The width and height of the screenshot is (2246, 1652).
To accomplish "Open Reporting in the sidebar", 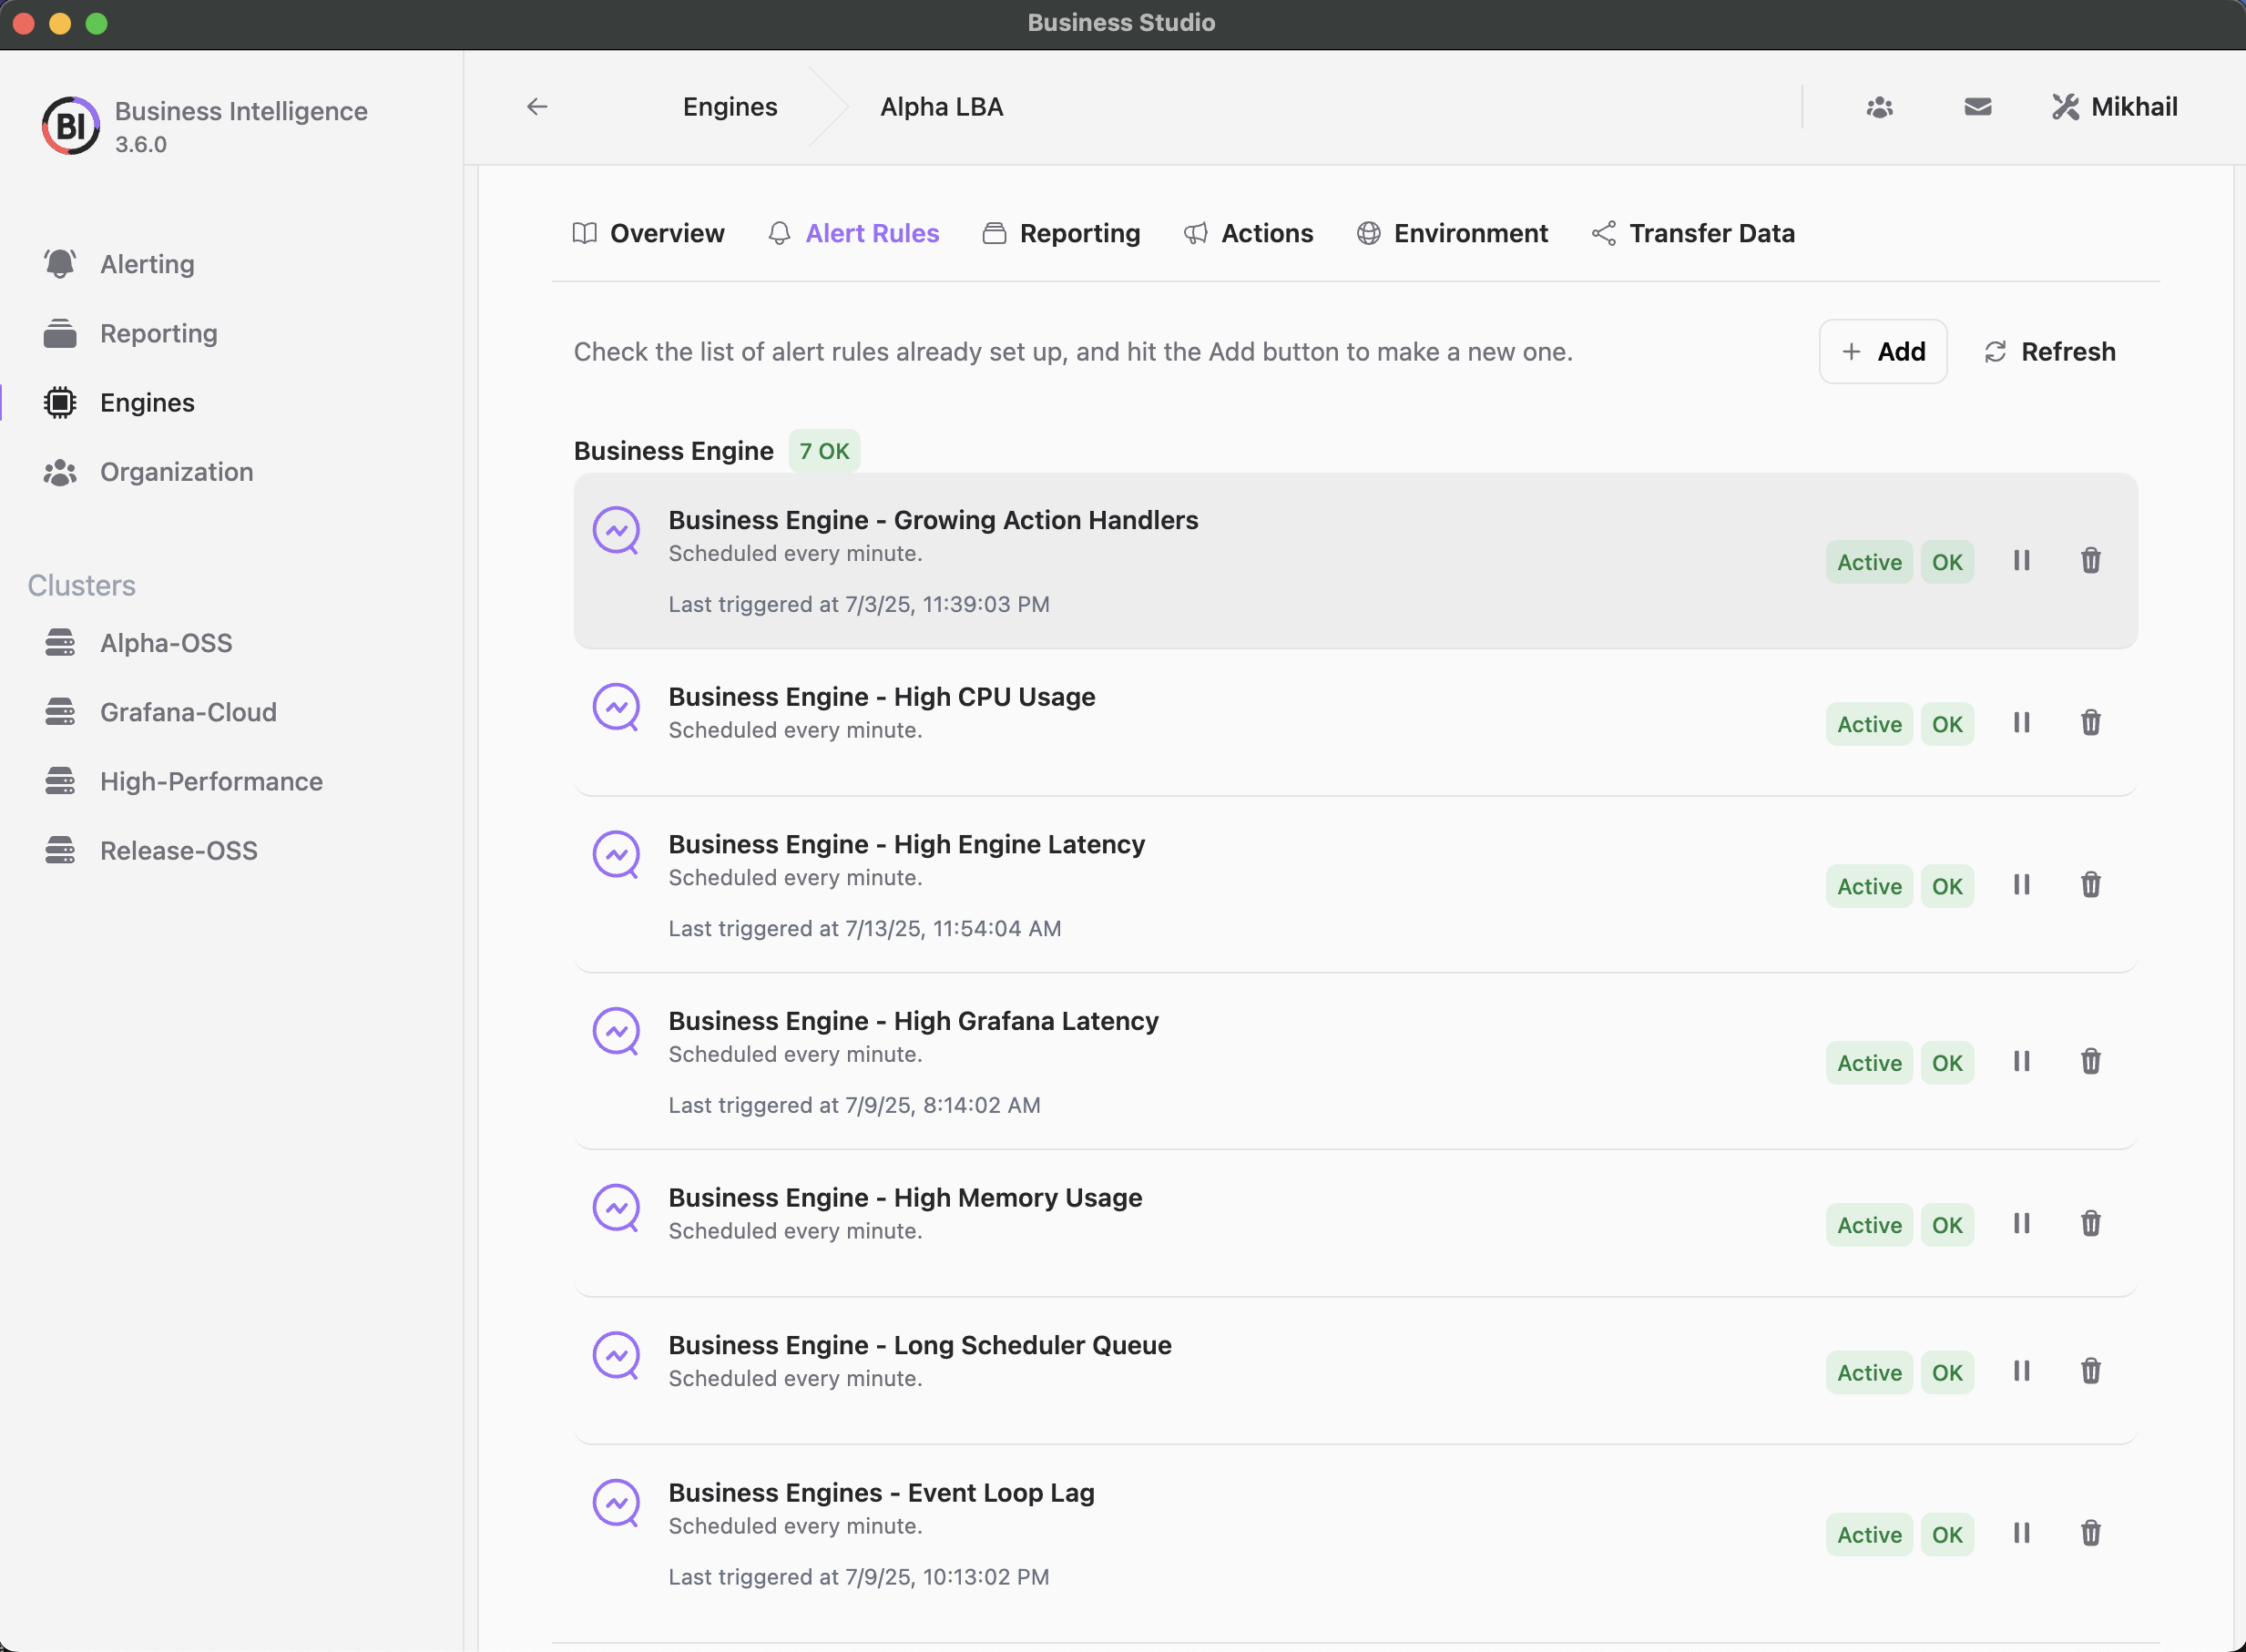I will [130, 333].
